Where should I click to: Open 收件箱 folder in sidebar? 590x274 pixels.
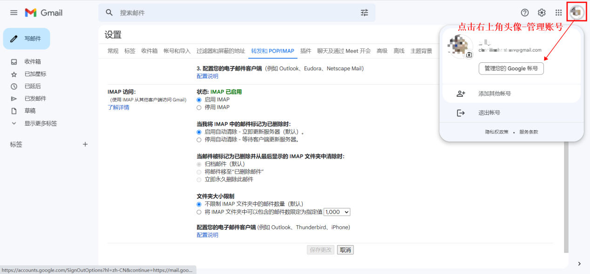point(33,61)
